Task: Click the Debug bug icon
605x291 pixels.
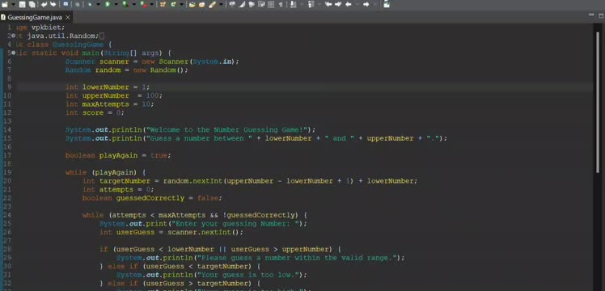Action: click(90, 4)
